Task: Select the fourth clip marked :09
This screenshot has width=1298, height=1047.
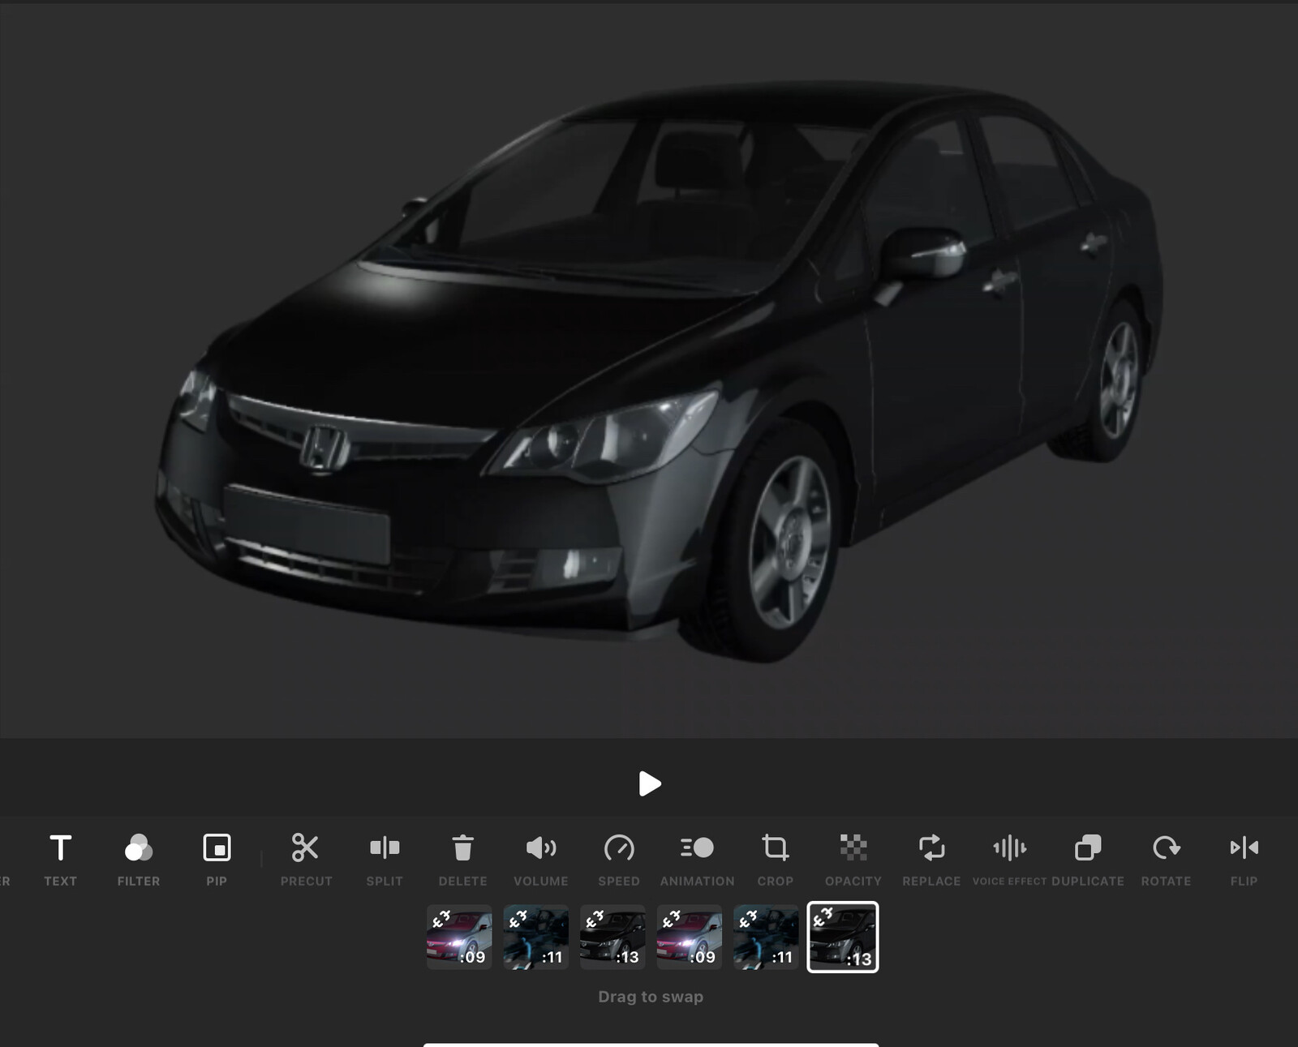Action: 690,938
